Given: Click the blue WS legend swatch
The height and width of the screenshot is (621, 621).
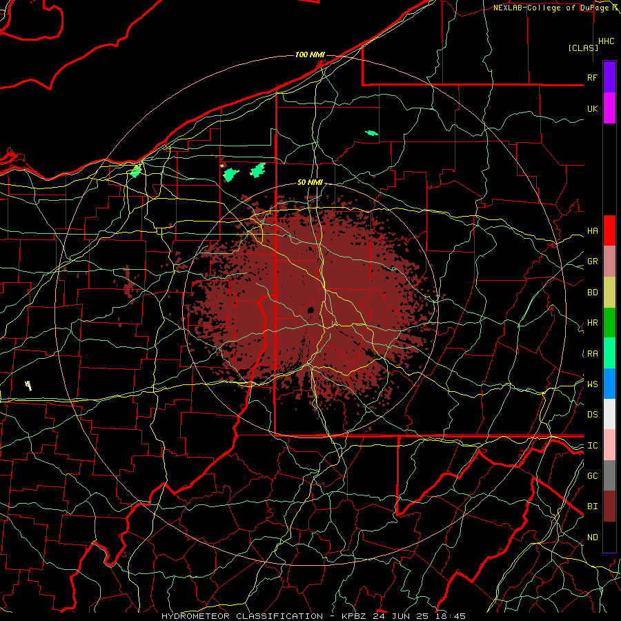Looking at the screenshot, I should (x=609, y=384).
